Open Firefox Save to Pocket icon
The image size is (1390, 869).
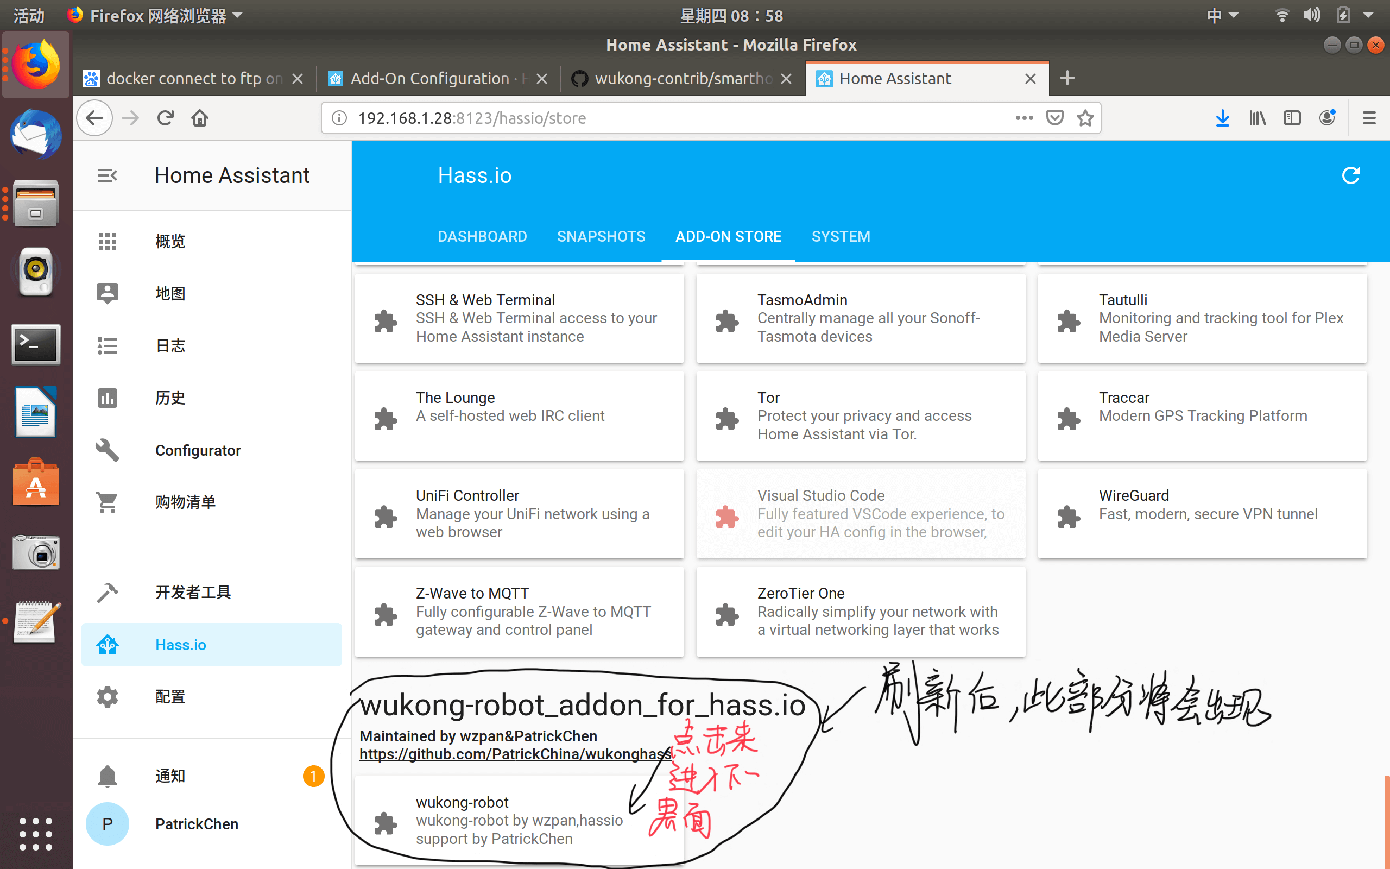click(x=1054, y=118)
